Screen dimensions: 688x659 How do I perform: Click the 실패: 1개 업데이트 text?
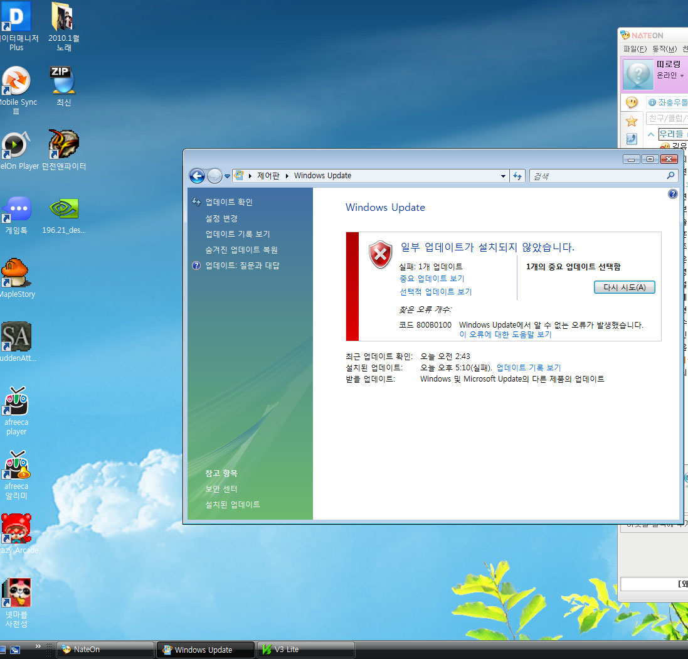coord(430,267)
